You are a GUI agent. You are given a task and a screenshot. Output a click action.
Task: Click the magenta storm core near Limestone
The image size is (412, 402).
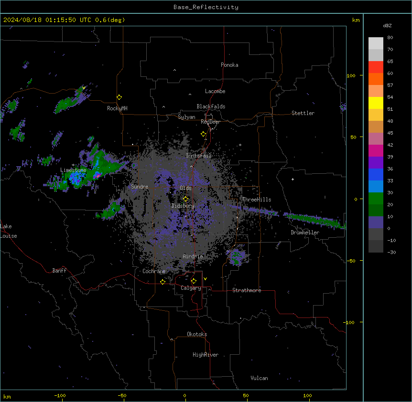[x=97, y=176]
